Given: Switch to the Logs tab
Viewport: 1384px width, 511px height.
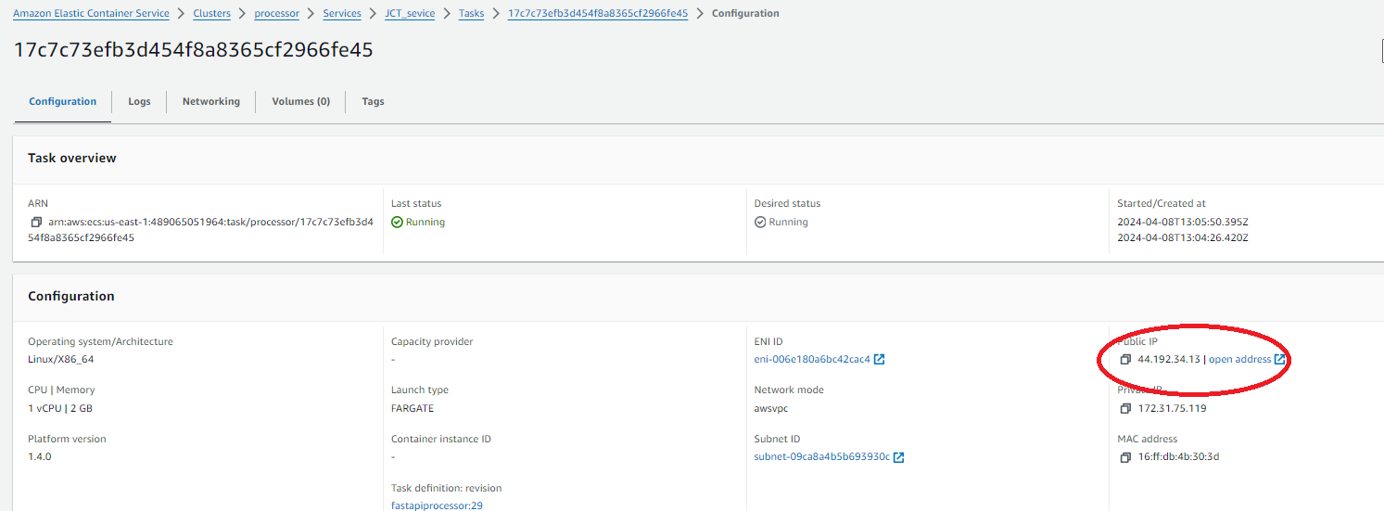Looking at the screenshot, I should pyautogui.click(x=139, y=101).
